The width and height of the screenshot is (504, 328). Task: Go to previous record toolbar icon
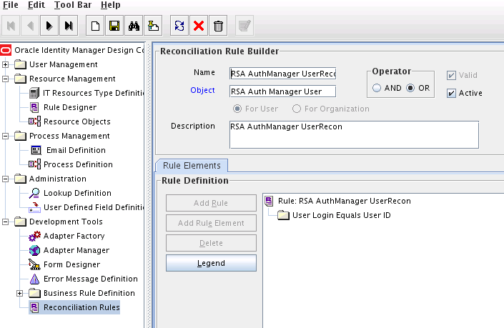click(x=30, y=26)
